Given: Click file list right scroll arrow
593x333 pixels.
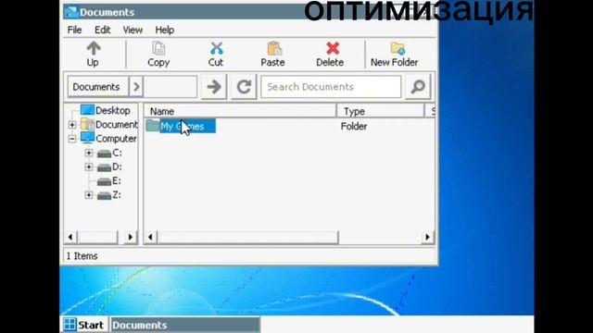Looking at the screenshot, I should coord(427,237).
